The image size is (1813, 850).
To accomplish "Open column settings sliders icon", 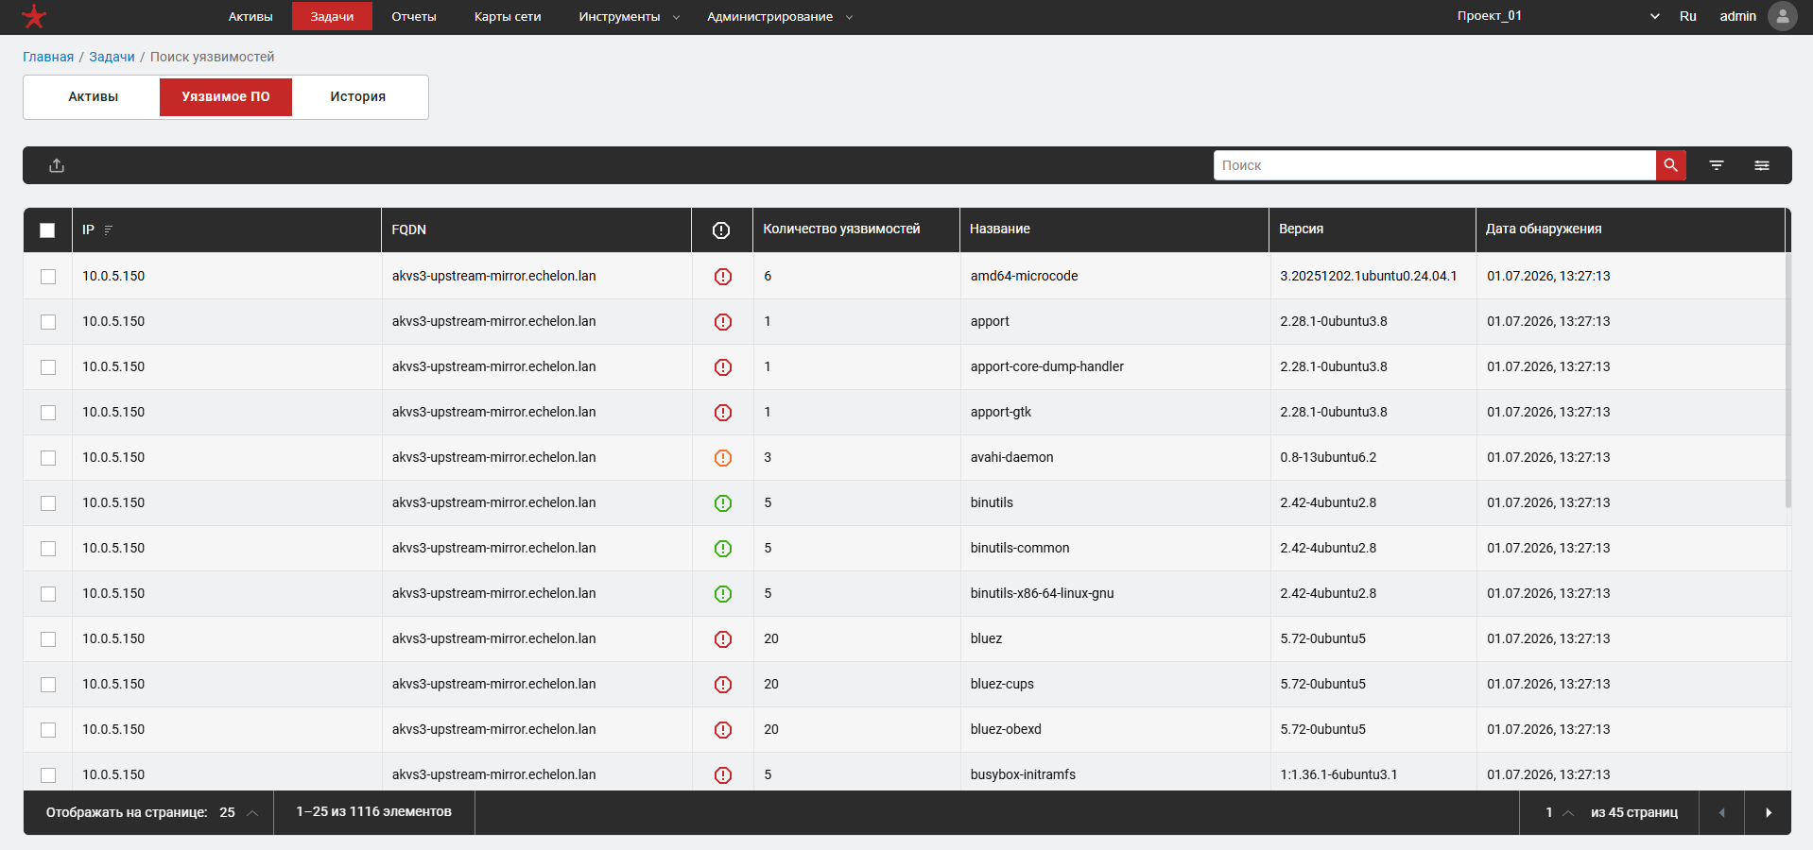I will [x=1762, y=165].
